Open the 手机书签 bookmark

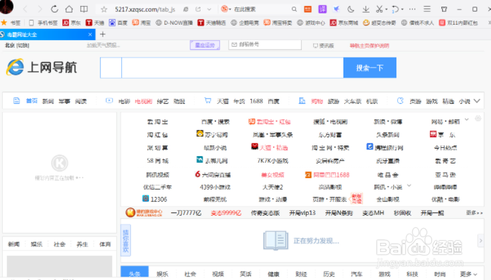coord(43,23)
